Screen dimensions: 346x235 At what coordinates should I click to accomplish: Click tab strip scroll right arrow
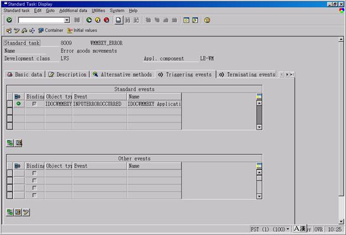(x=287, y=75)
